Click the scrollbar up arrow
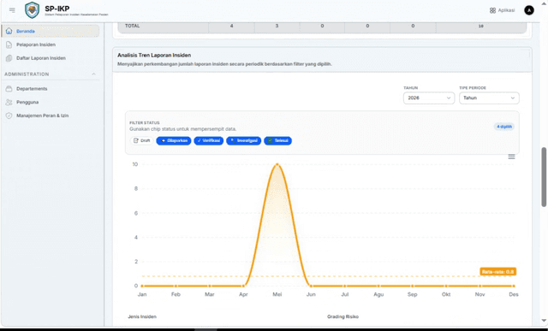This screenshot has width=548, height=331. [x=544, y=3]
